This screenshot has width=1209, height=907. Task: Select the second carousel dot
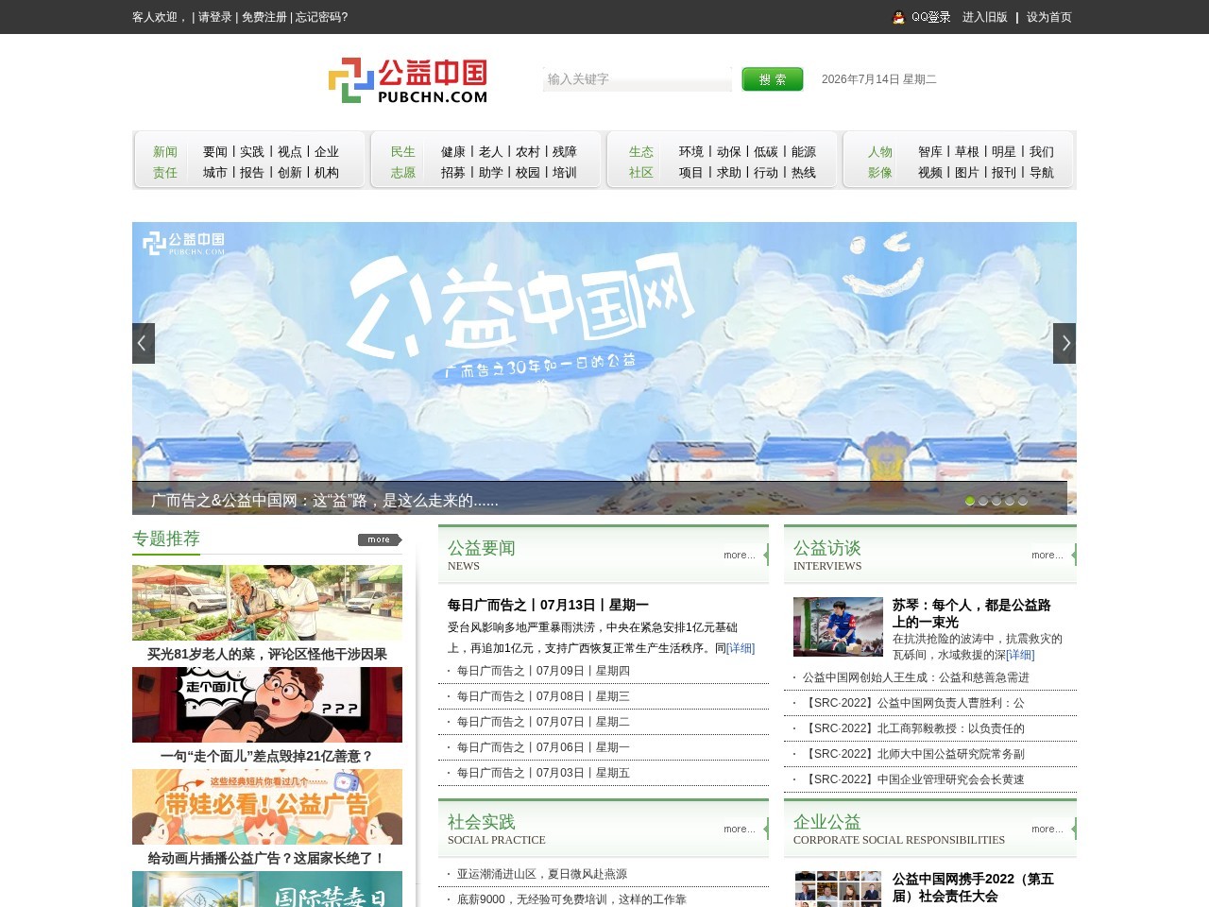point(983,502)
